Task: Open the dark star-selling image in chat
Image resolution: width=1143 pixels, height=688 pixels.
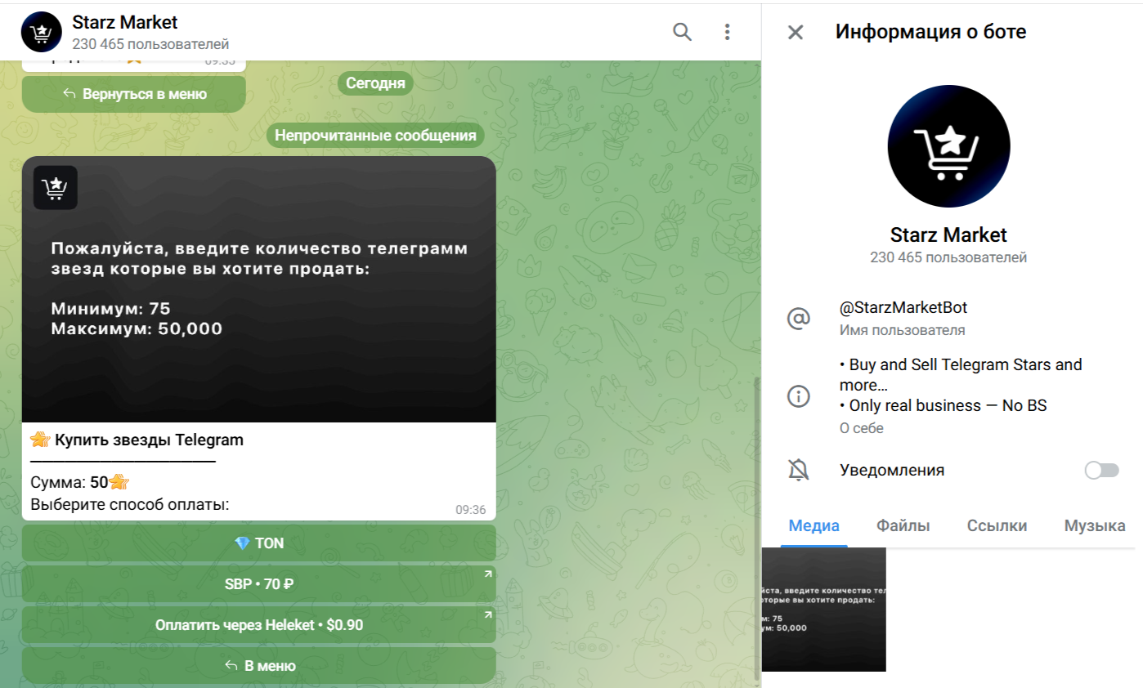Action: tap(258, 289)
